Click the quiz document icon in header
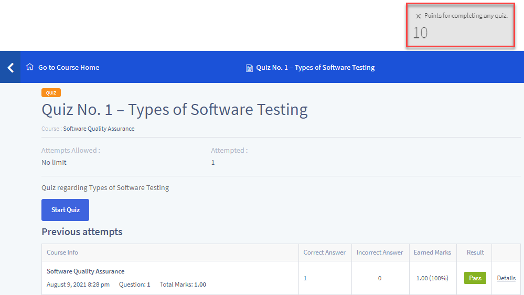 [x=249, y=68]
